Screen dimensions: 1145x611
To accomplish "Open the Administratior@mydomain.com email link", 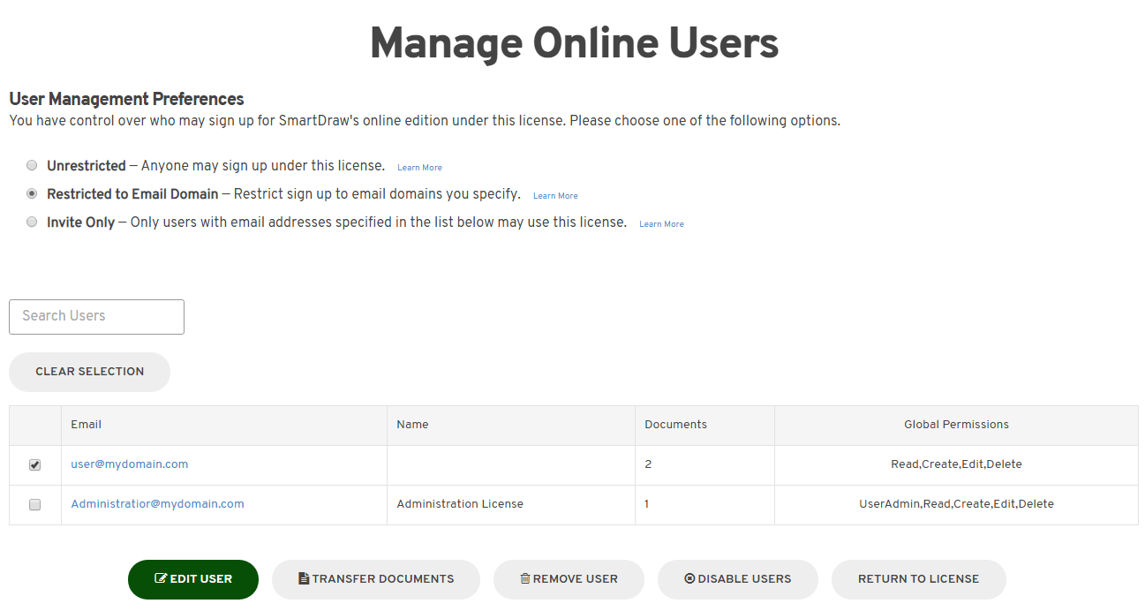I will (x=157, y=504).
